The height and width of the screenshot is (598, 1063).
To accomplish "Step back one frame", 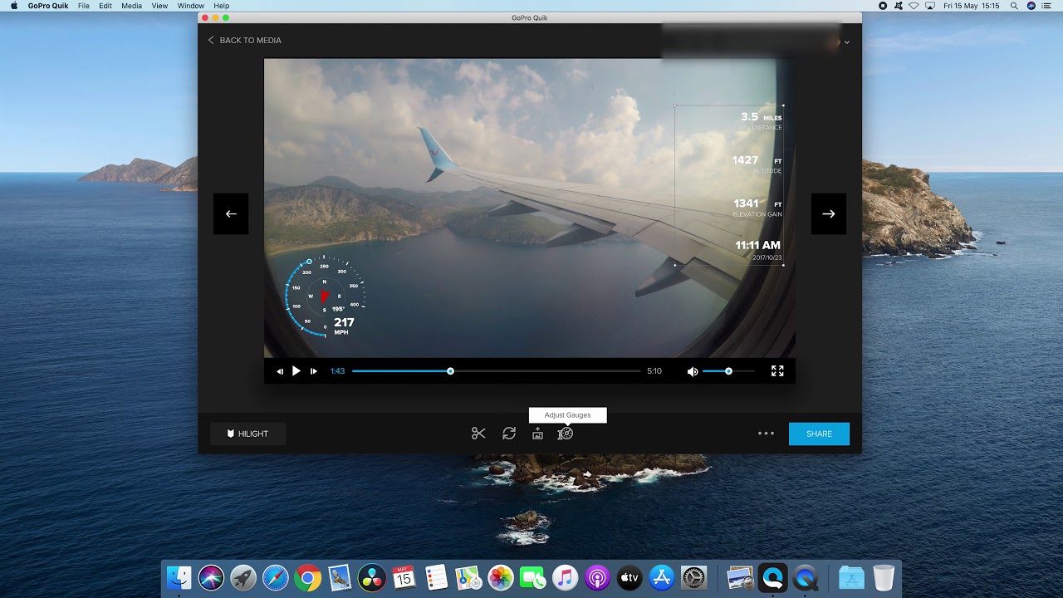I will click(280, 371).
